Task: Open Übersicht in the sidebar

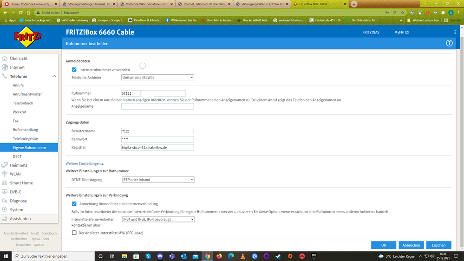Action: [x=19, y=59]
